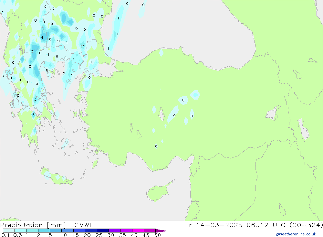Click the 0.5–1 mm legend color swatch

(x=21, y=231)
